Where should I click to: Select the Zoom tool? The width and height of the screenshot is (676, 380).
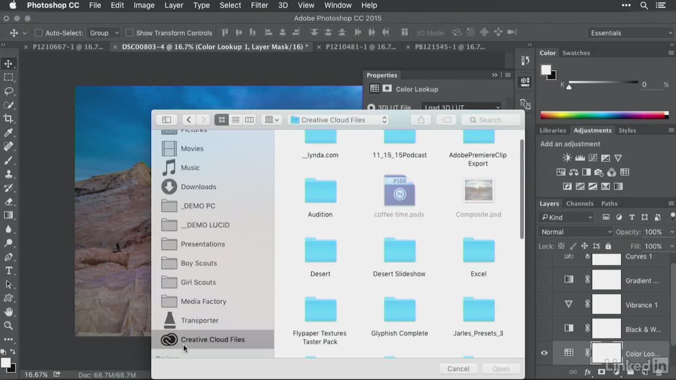[x=8, y=326]
